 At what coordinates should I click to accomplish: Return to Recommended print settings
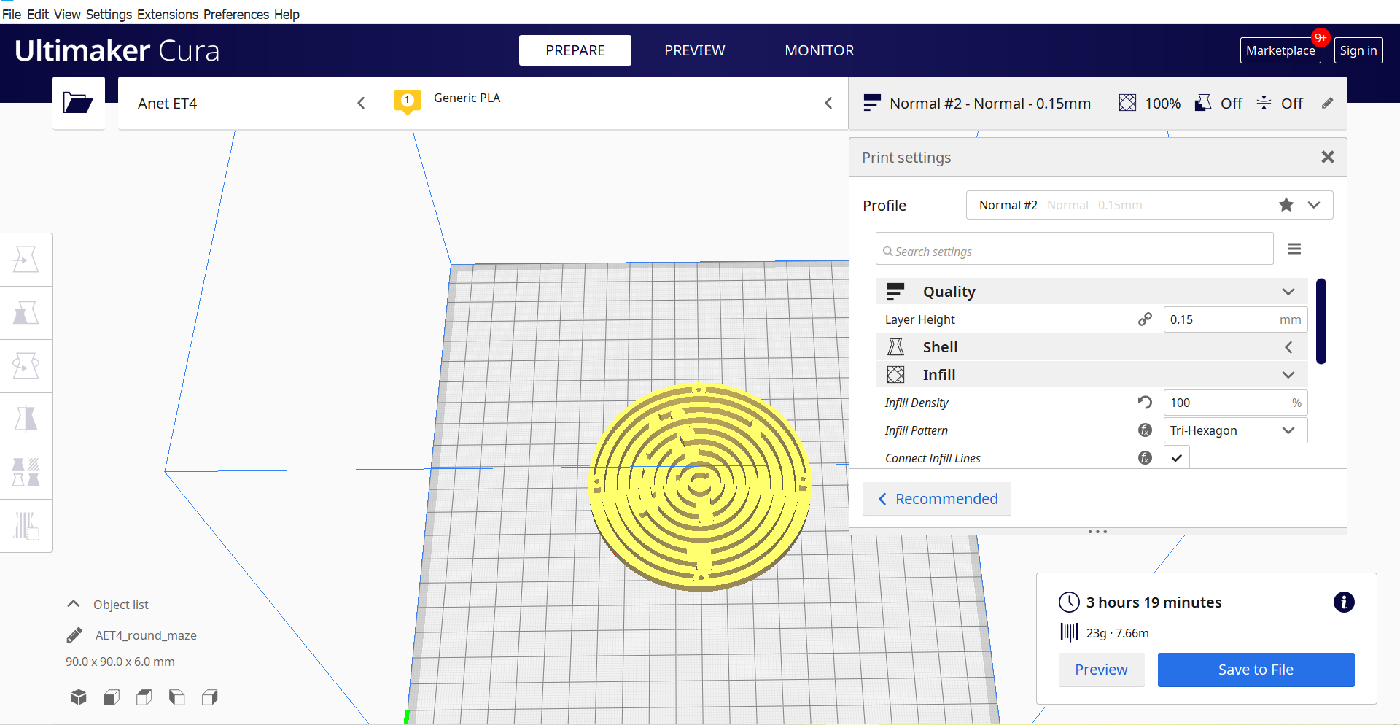point(937,499)
